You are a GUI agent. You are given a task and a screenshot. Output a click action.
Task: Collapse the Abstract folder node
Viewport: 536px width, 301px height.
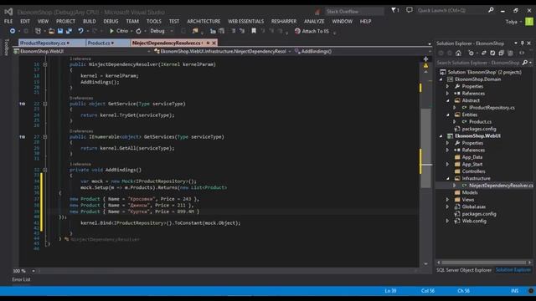point(448,100)
